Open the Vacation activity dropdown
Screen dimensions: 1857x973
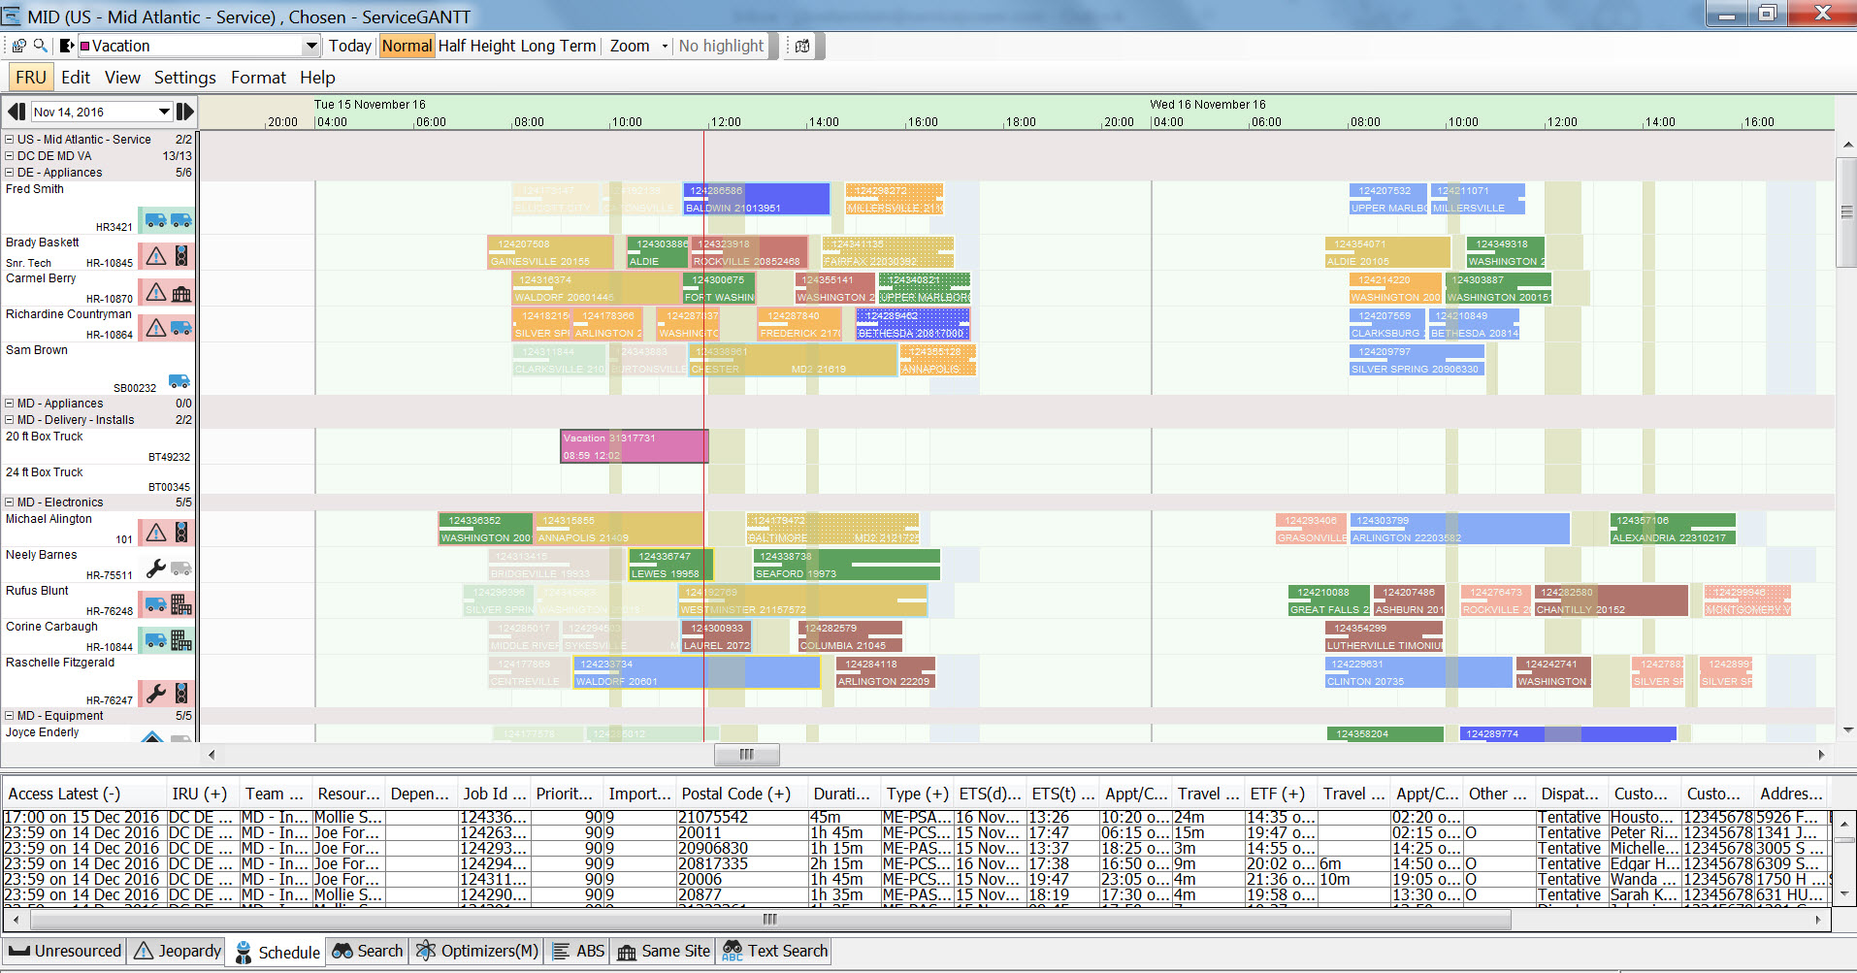click(310, 46)
